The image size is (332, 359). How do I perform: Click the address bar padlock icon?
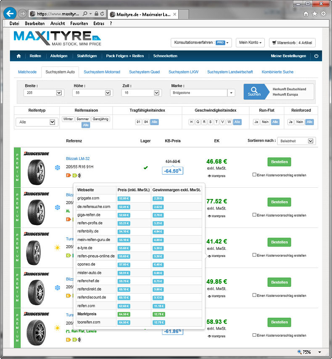tap(97, 14)
